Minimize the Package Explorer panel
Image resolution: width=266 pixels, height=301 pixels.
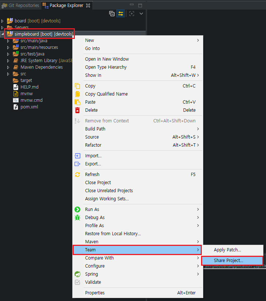pyautogui.click(x=132, y=5)
